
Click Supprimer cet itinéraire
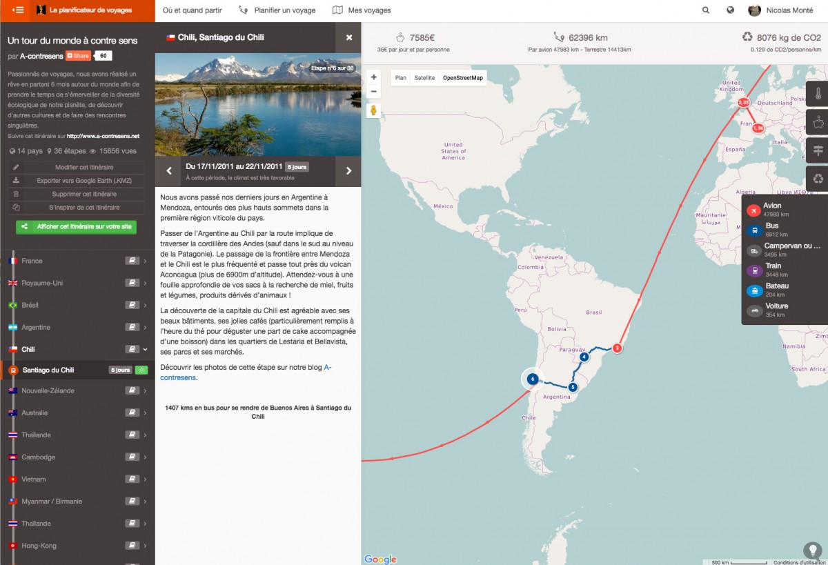pyautogui.click(x=77, y=194)
